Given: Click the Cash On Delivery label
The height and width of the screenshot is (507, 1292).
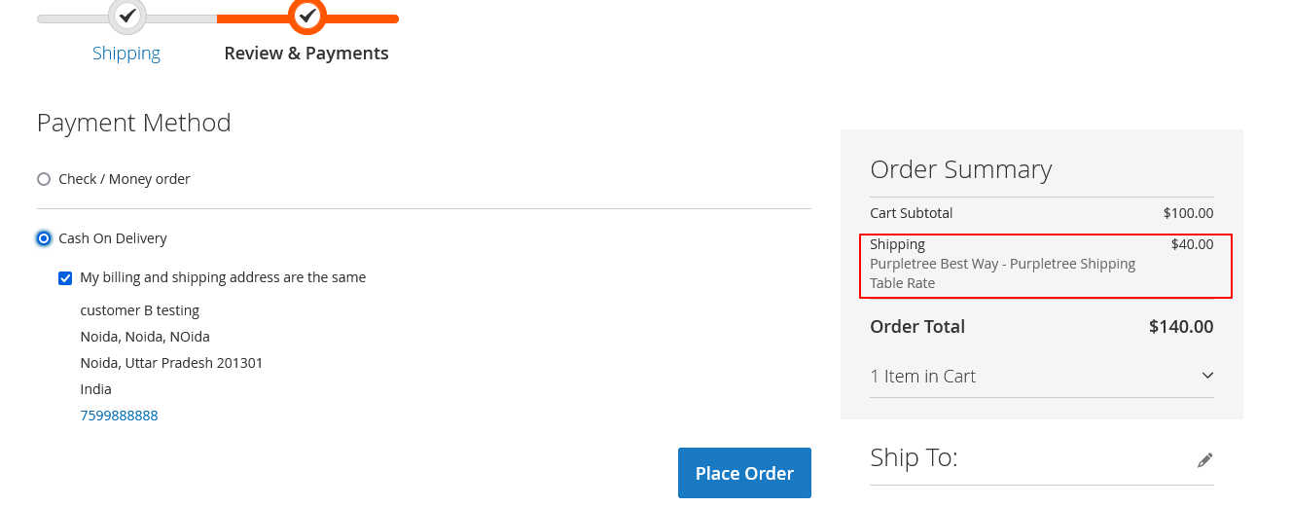Looking at the screenshot, I should pyautogui.click(x=113, y=238).
